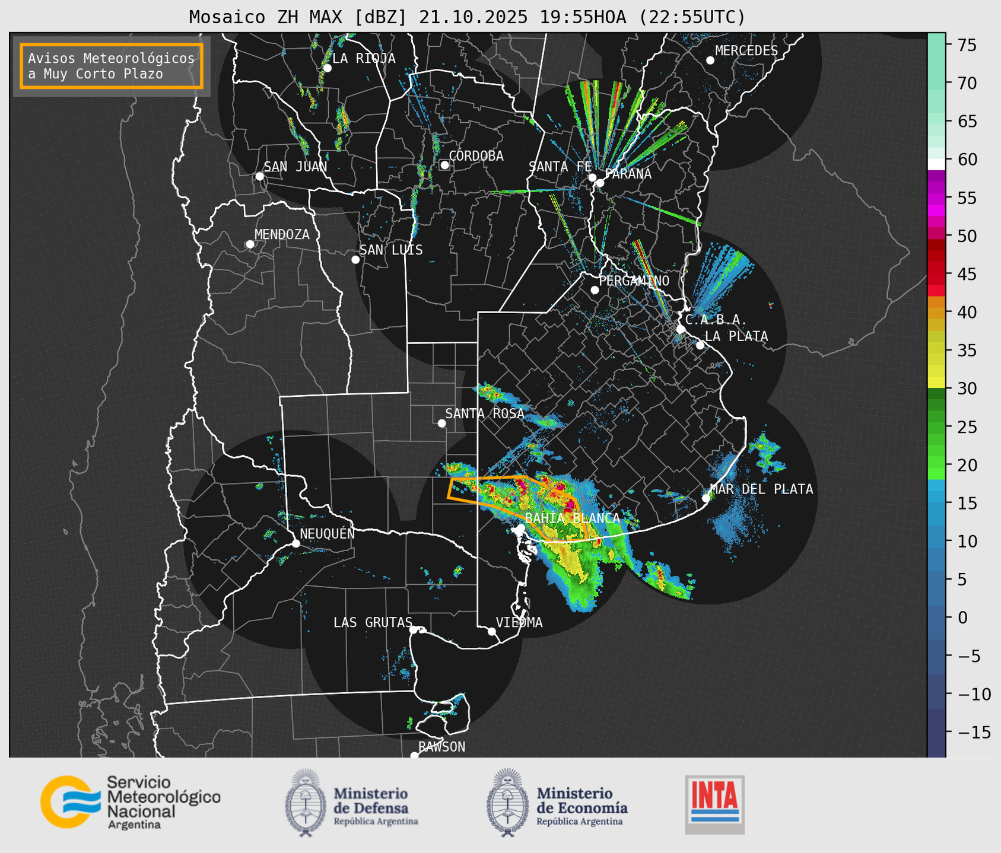Click the white dot marking Mar del Plata
Image resolution: width=1001 pixels, height=853 pixels.
click(706, 498)
